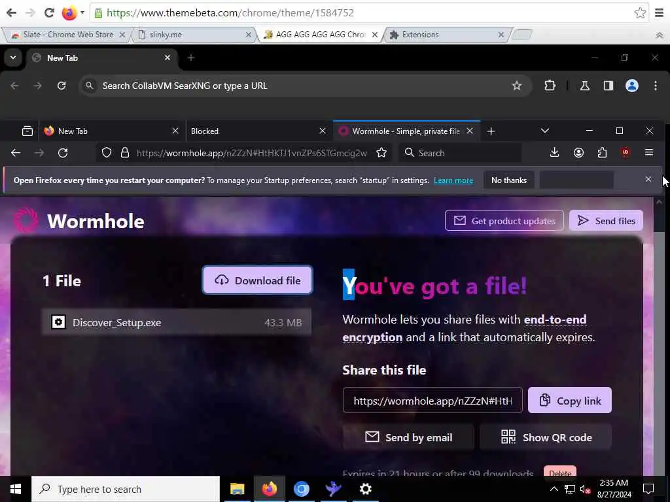Go back in Firefox wormhole window
This screenshot has width=670, height=502.
click(16, 153)
